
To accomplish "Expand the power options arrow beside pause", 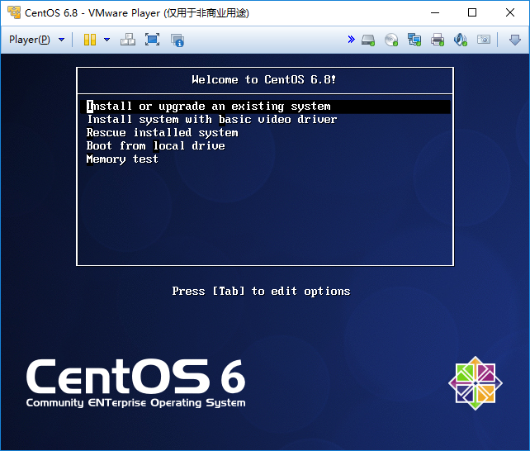I will pos(106,40).
